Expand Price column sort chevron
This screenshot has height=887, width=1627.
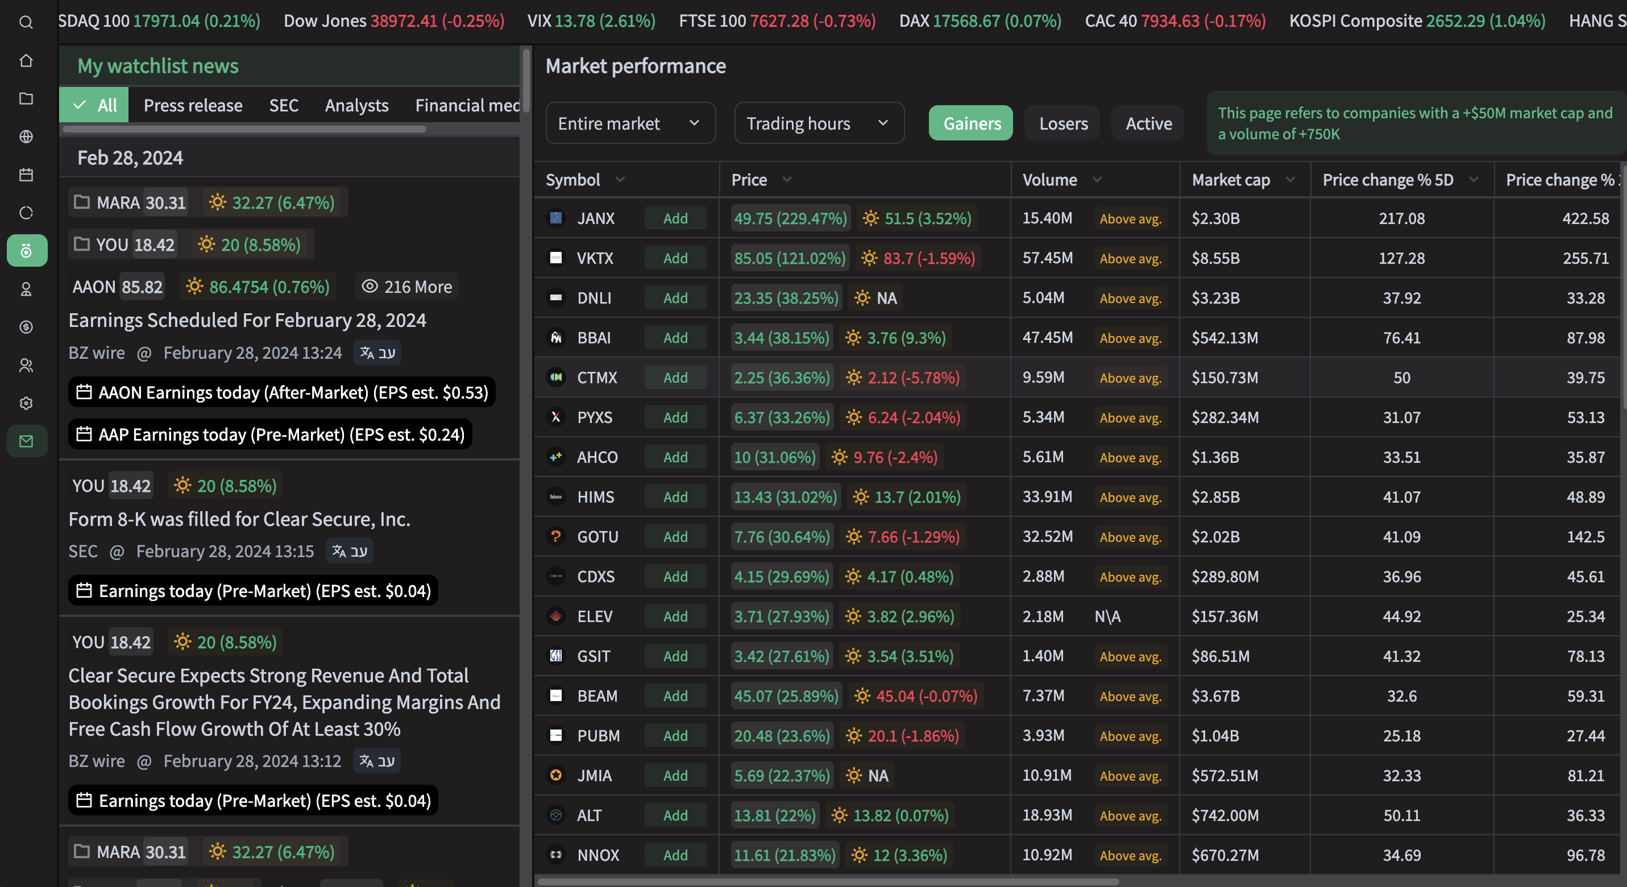787,180
